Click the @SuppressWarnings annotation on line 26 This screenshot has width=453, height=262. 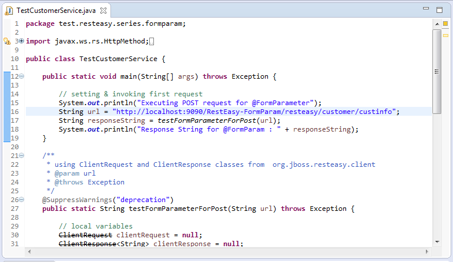point(77,200)
